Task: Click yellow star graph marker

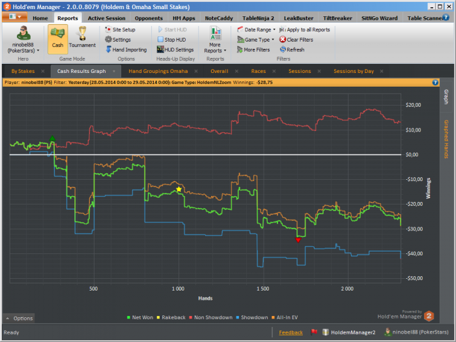Action: [x=178, y=190]
